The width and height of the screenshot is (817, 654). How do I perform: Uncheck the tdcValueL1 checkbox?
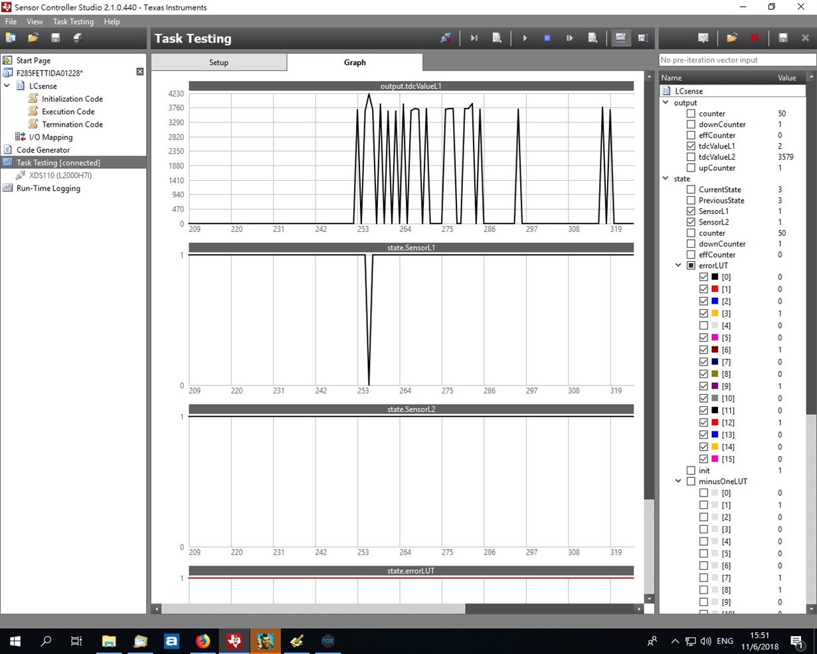[x=691, y=146]
